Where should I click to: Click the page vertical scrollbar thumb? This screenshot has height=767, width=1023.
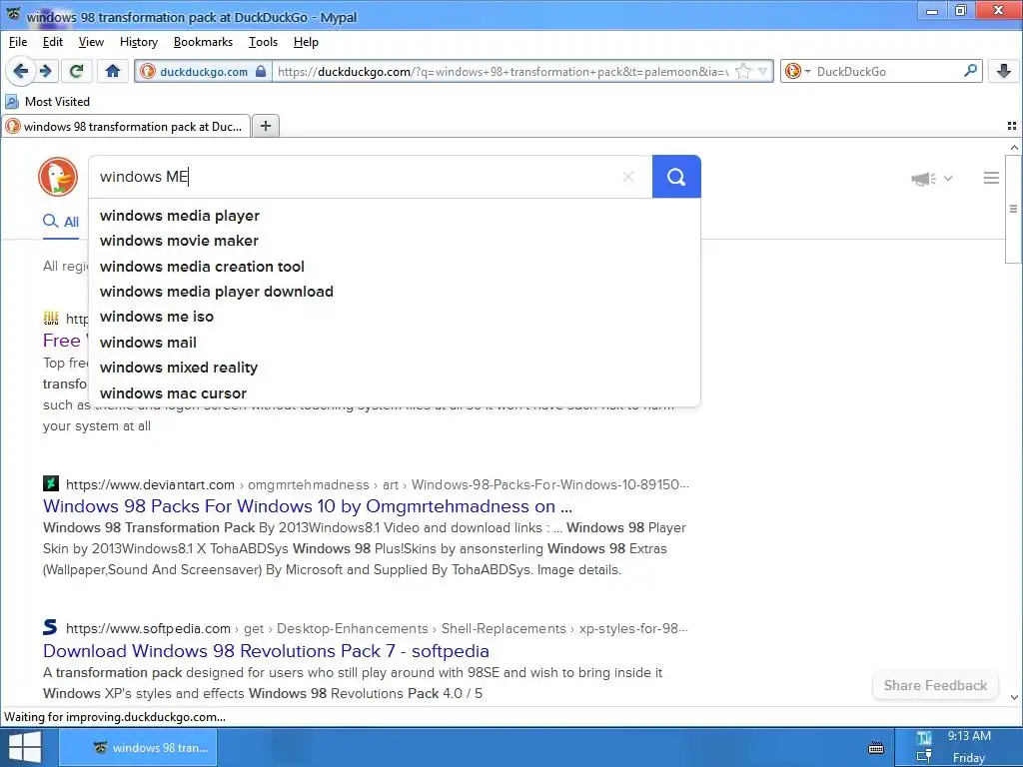(1013, 209)
